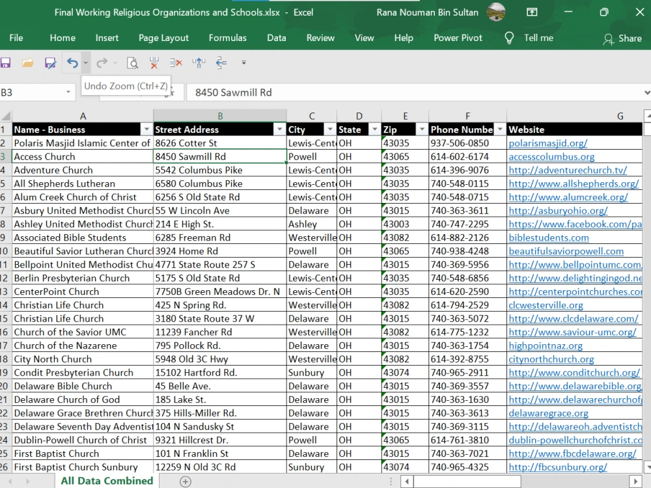This screenshot has width=651, height=488.
Task: Open the Help tab
Action: click(x=404, y=38)
